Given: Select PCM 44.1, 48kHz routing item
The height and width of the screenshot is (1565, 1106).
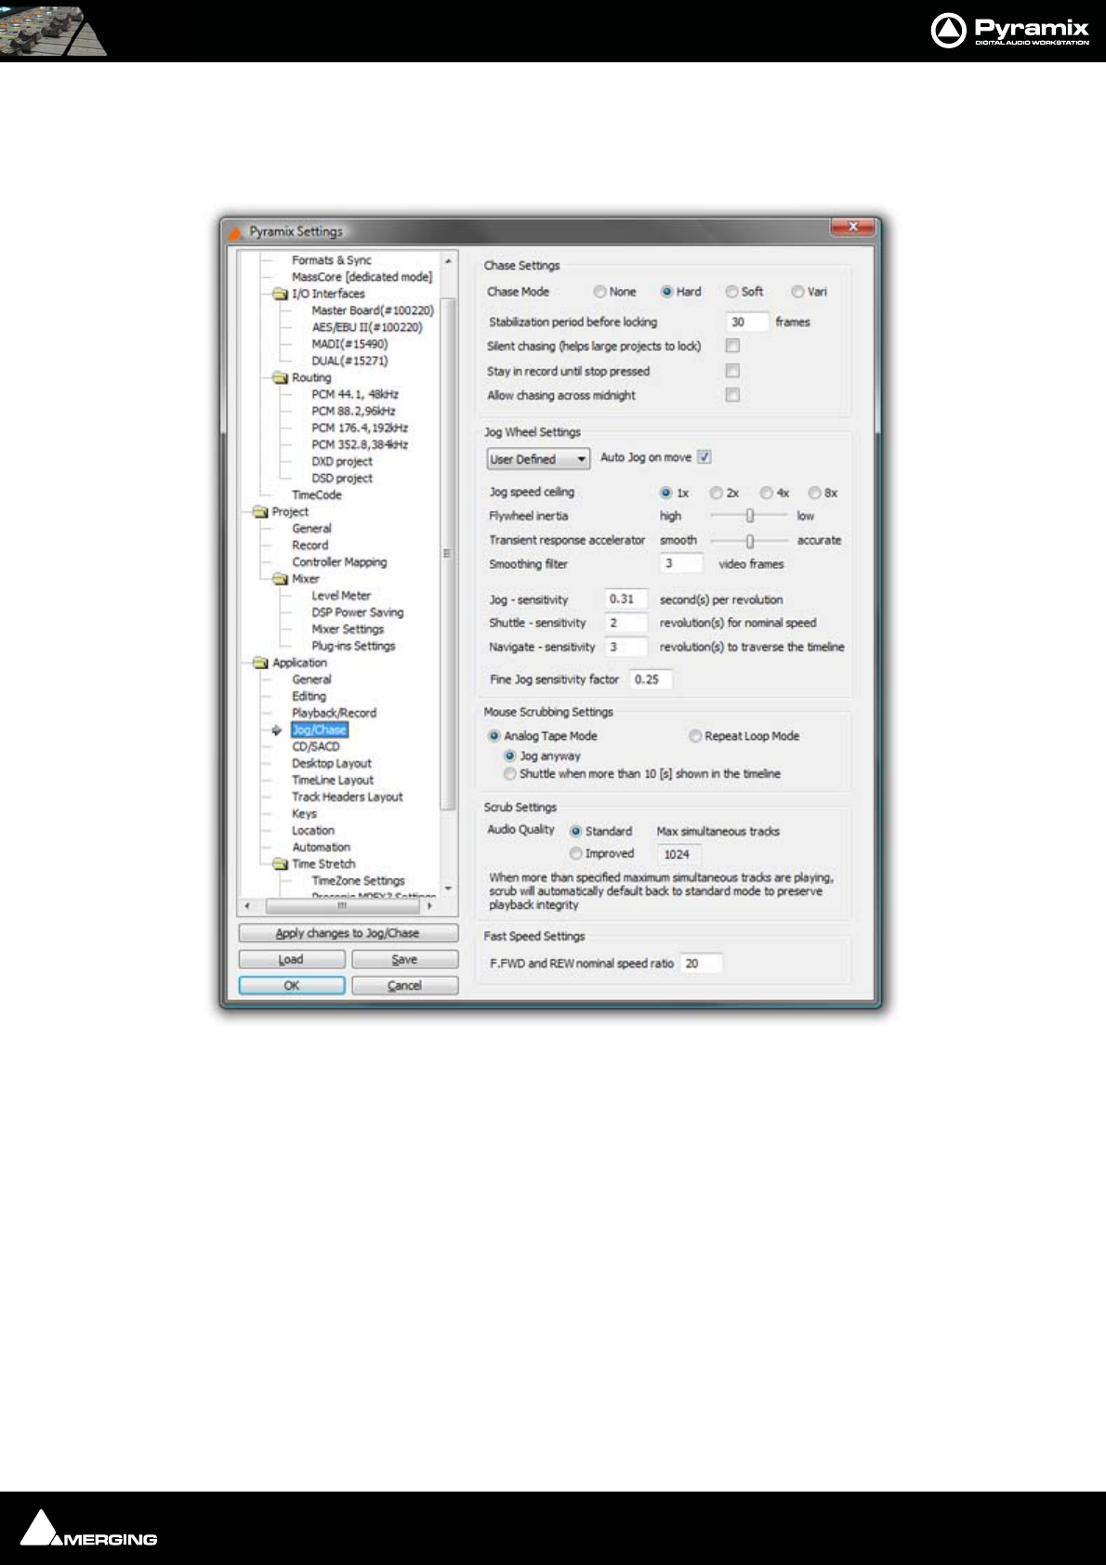Looking at the screenshot, I should (355, 394).
